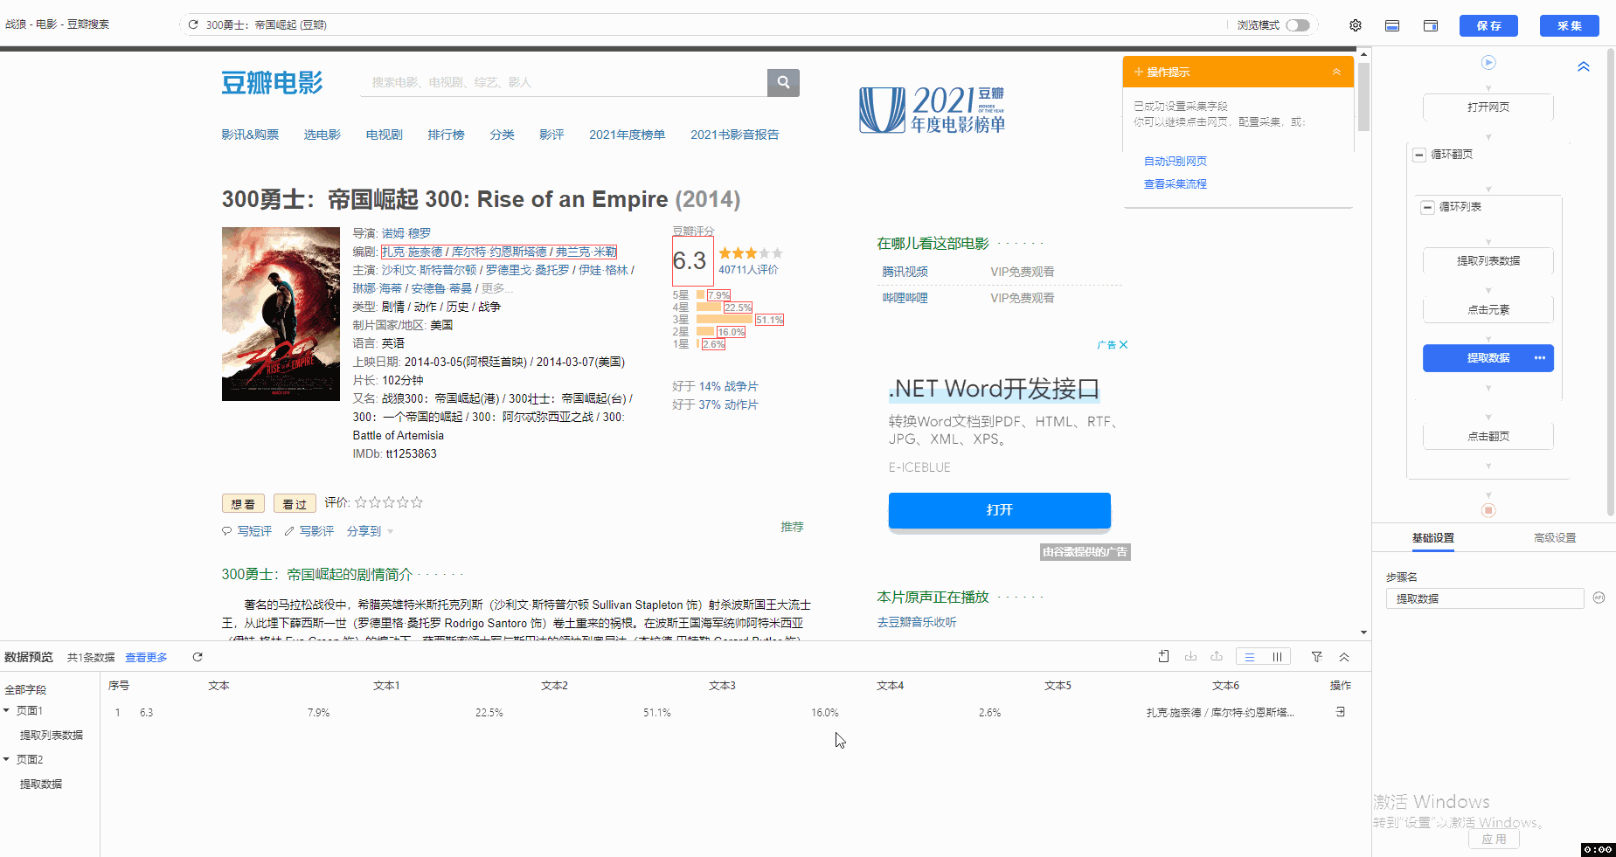The height and width of the screenshot is (857, 1616).
Task: Switch data preview to vertical column layout icon
Action: pos(1277,657)
